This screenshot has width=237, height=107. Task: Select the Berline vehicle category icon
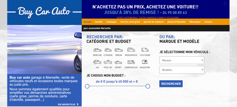click(x=97, y=50)
